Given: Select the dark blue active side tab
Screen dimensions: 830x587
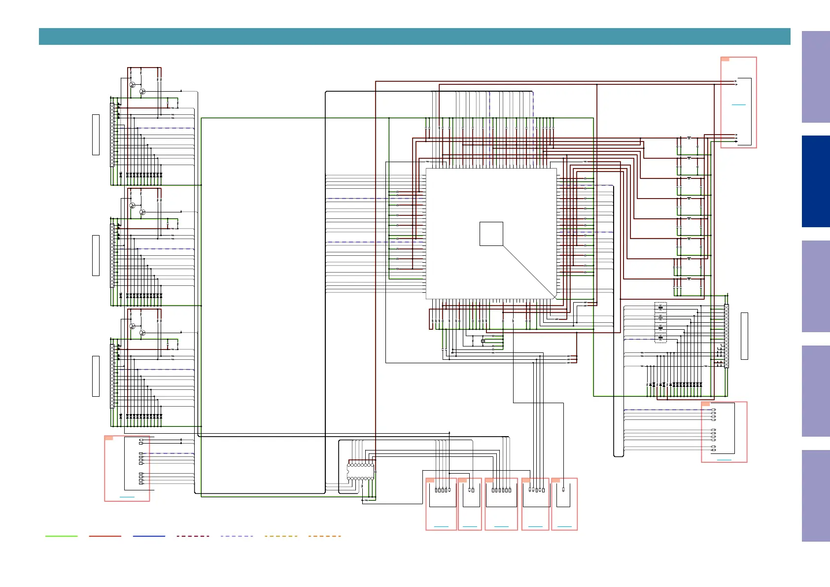Looking at the screenshot, I should point(816,181).
